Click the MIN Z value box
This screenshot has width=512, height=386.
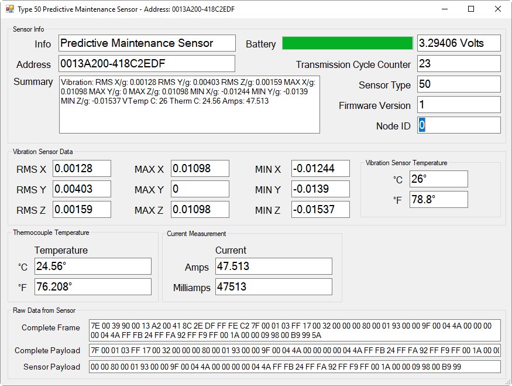[x=321, y=210]
